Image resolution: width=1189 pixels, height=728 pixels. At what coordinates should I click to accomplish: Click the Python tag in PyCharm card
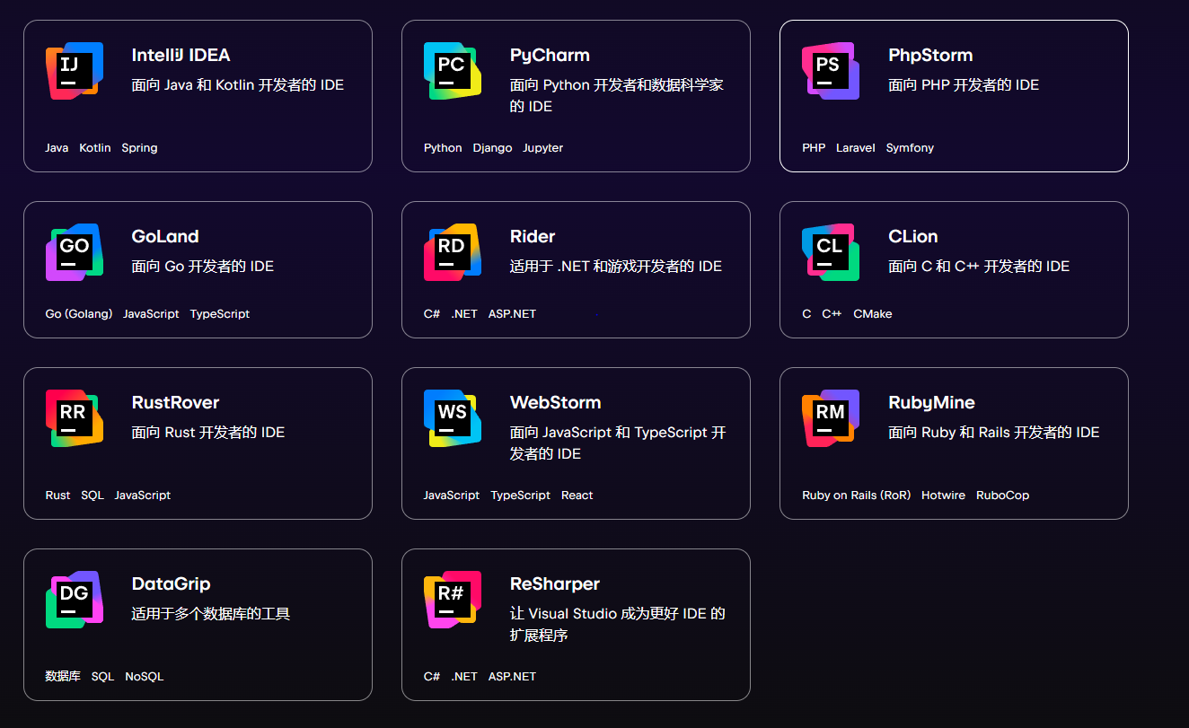pyautogui.click(x=443, y=148)
